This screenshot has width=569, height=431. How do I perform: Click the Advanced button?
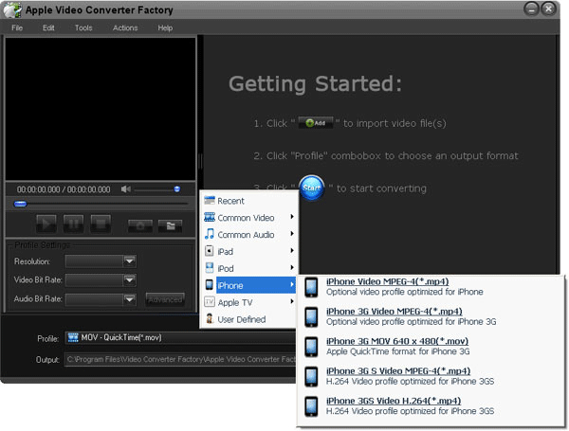coord(165,300)
